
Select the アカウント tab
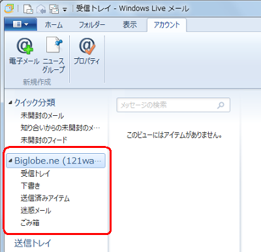[167, 25]
